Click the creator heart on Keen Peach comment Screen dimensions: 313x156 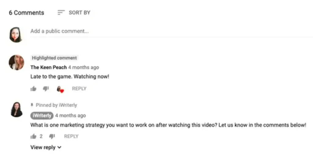click(60, 89)
